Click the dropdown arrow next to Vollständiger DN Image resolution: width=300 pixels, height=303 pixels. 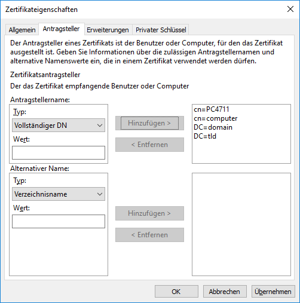point(100,126)
